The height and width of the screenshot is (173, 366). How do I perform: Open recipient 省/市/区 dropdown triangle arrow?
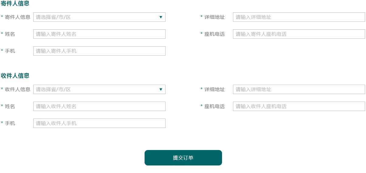161,90
